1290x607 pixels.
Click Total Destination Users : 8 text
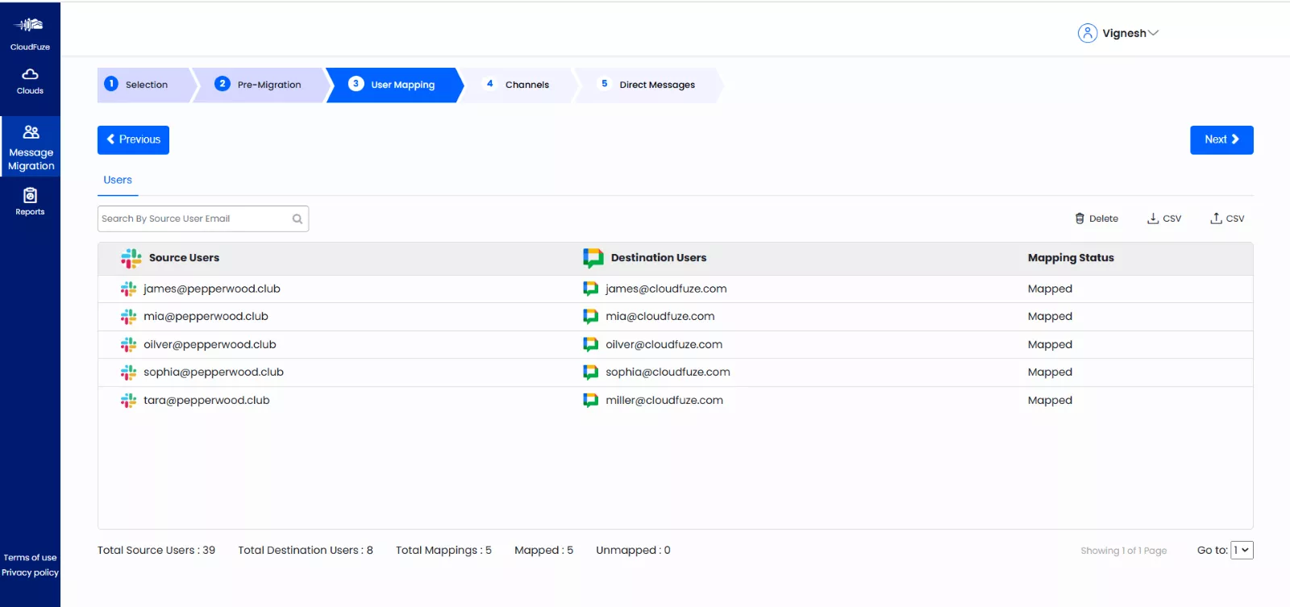click(306, 551)
